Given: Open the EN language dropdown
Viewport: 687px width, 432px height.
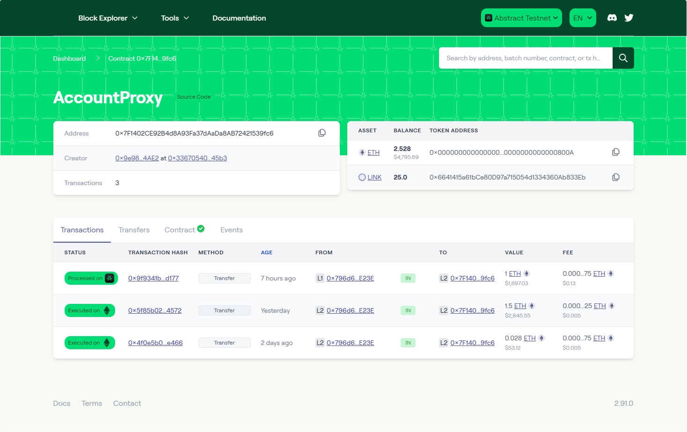Looking at the screenshot, I should (582, 18).
